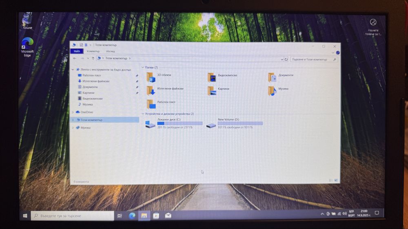Click the help question mark icon
The image size is (408, 229).
(x=338, y=52)
